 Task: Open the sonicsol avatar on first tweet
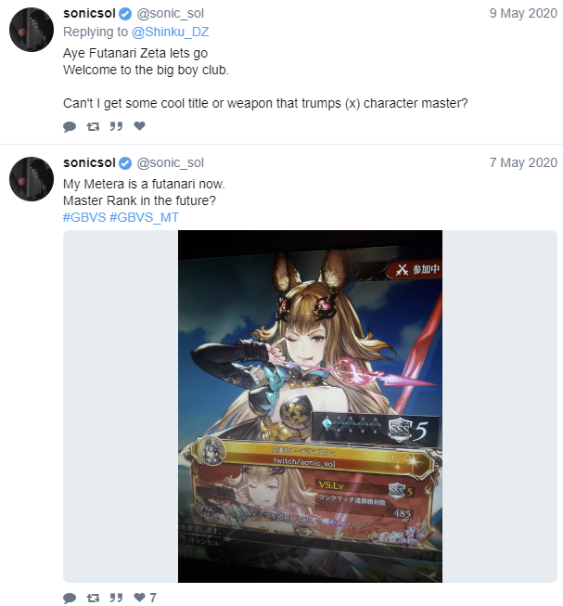coord(32,30)
